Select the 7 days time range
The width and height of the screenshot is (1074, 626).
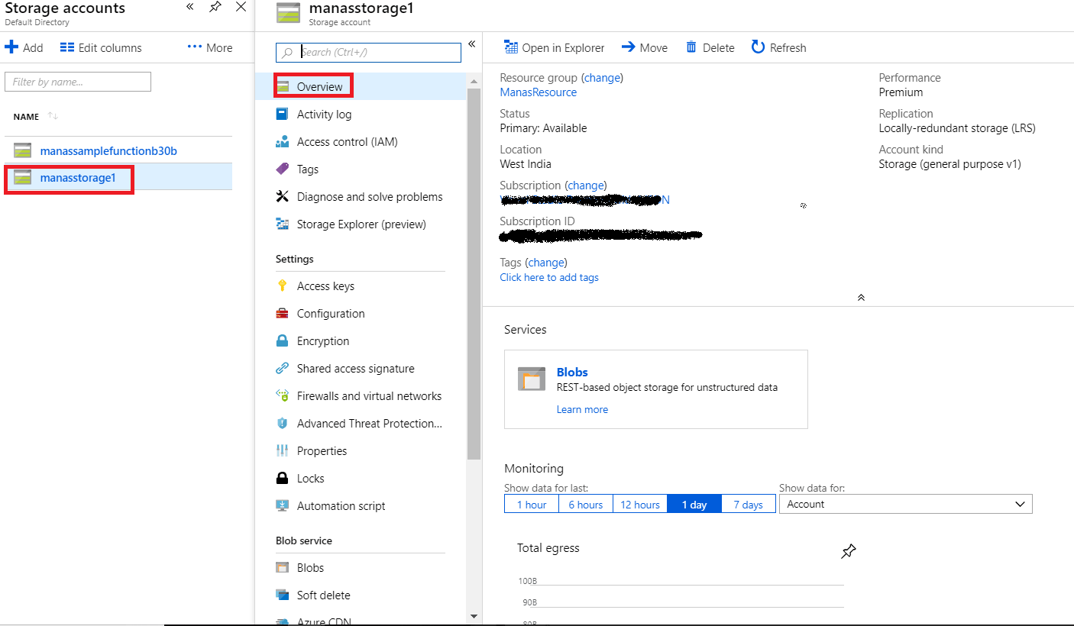(x=749, y=504)
